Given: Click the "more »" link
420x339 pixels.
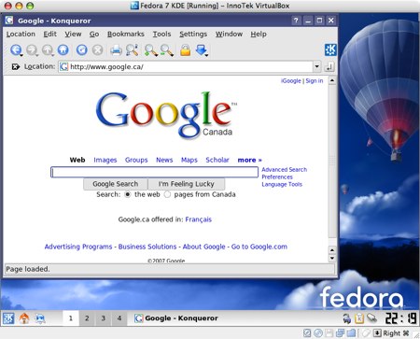Looking at the screenshot, I should 250,160.
